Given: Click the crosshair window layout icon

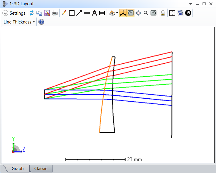Looking at the screenshot, I should click(172, 13).
